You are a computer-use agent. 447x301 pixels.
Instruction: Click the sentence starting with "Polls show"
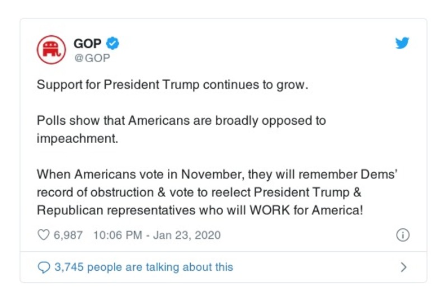point(181,120)
